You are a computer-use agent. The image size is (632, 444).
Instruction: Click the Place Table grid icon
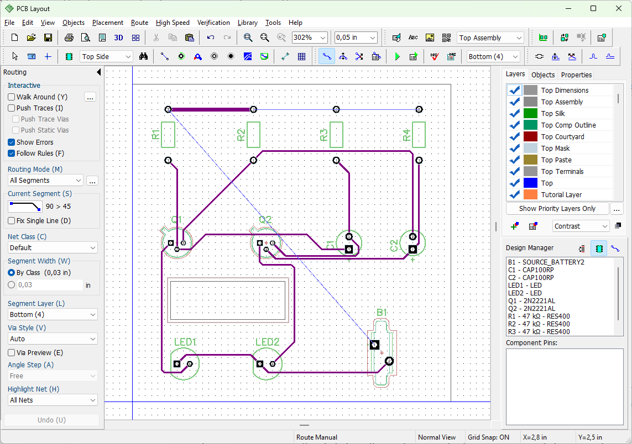(x=301, y=56)
